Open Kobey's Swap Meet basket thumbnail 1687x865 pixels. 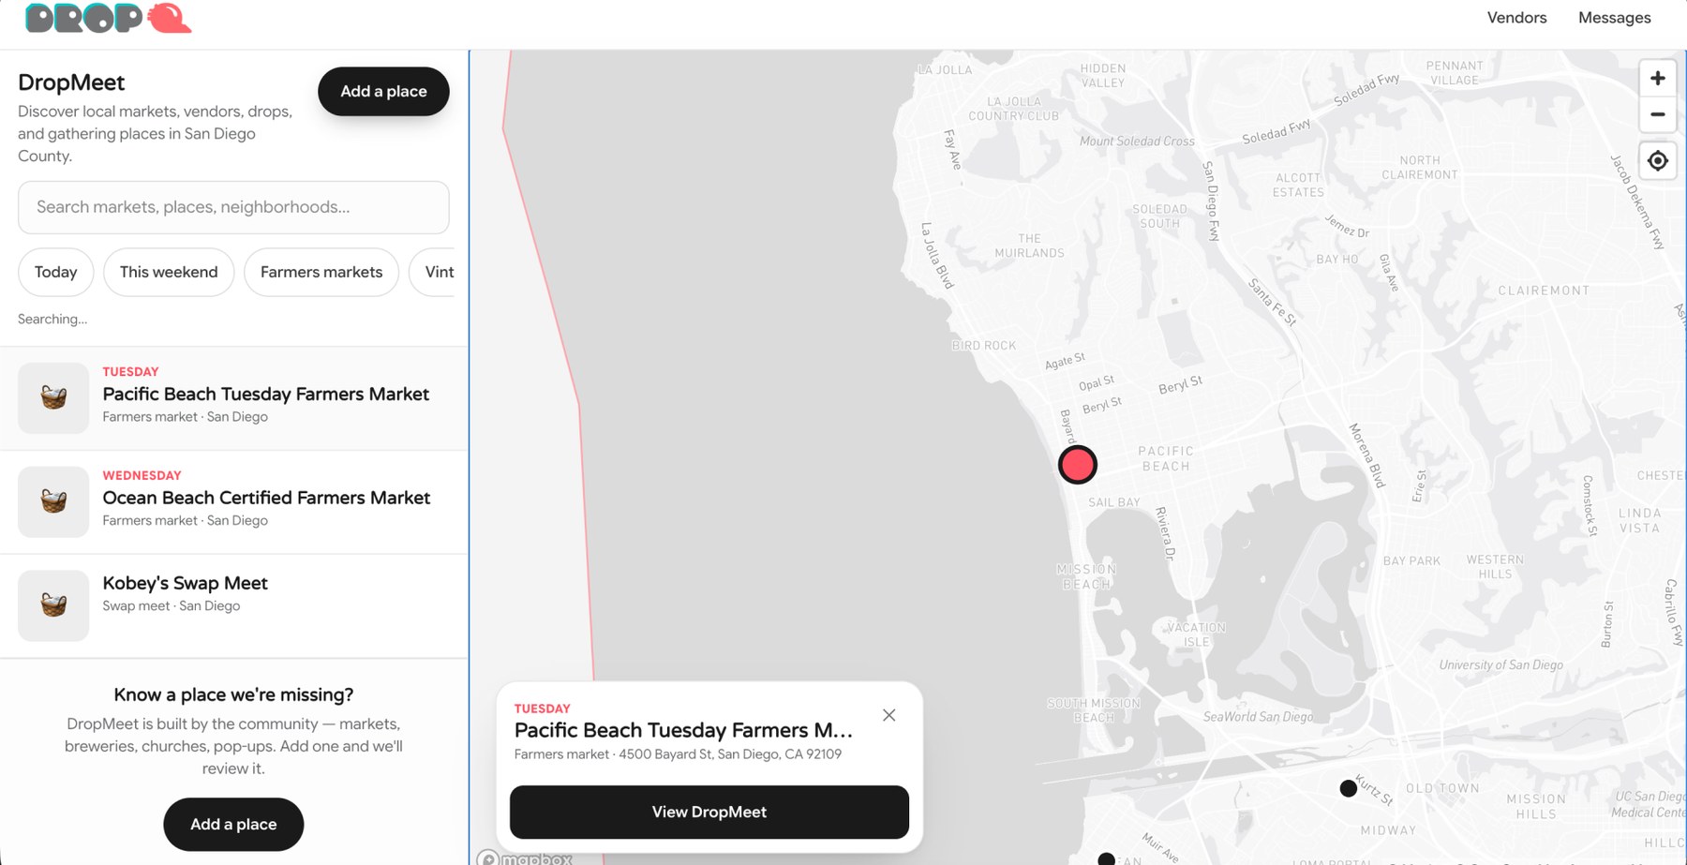point(53,606)
